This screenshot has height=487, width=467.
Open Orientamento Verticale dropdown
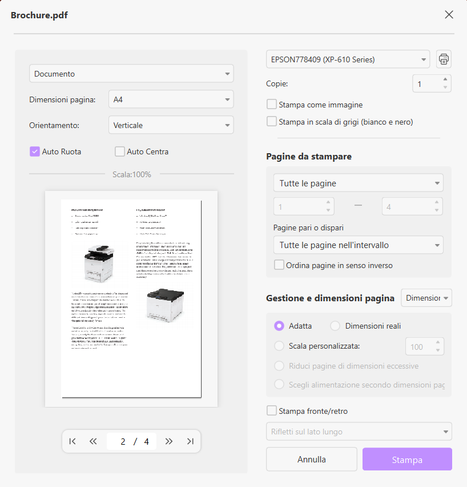(171, 125)
